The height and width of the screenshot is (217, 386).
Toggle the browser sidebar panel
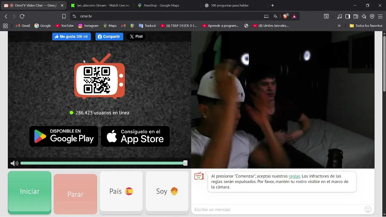point(348,16)
